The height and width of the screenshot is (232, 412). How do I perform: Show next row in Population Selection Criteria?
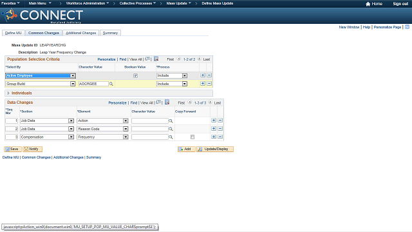tap(199, 59)
